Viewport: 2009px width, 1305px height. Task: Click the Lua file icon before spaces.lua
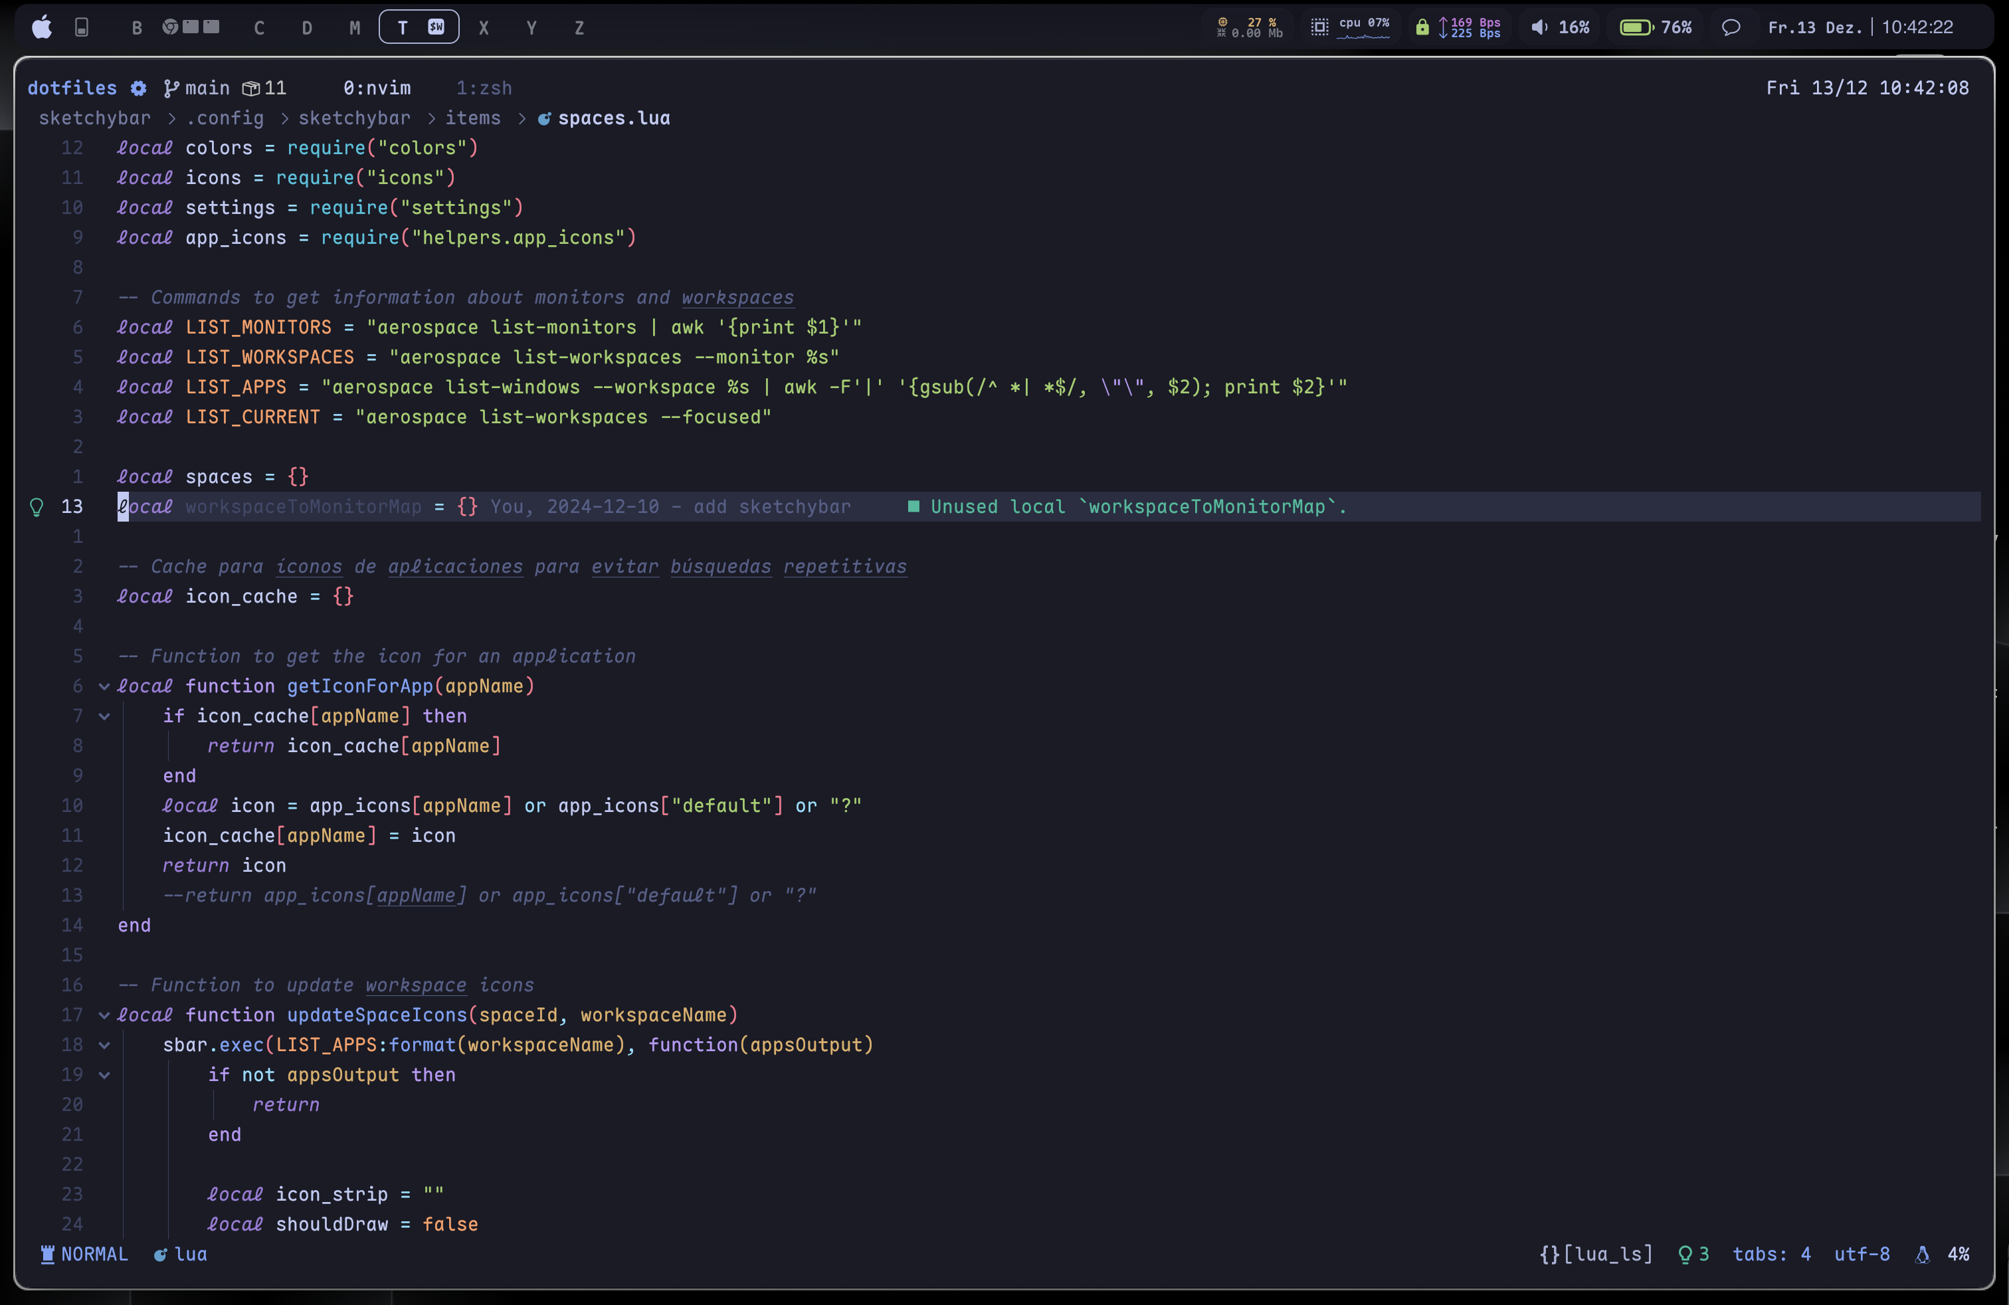(x=545, y=118)
